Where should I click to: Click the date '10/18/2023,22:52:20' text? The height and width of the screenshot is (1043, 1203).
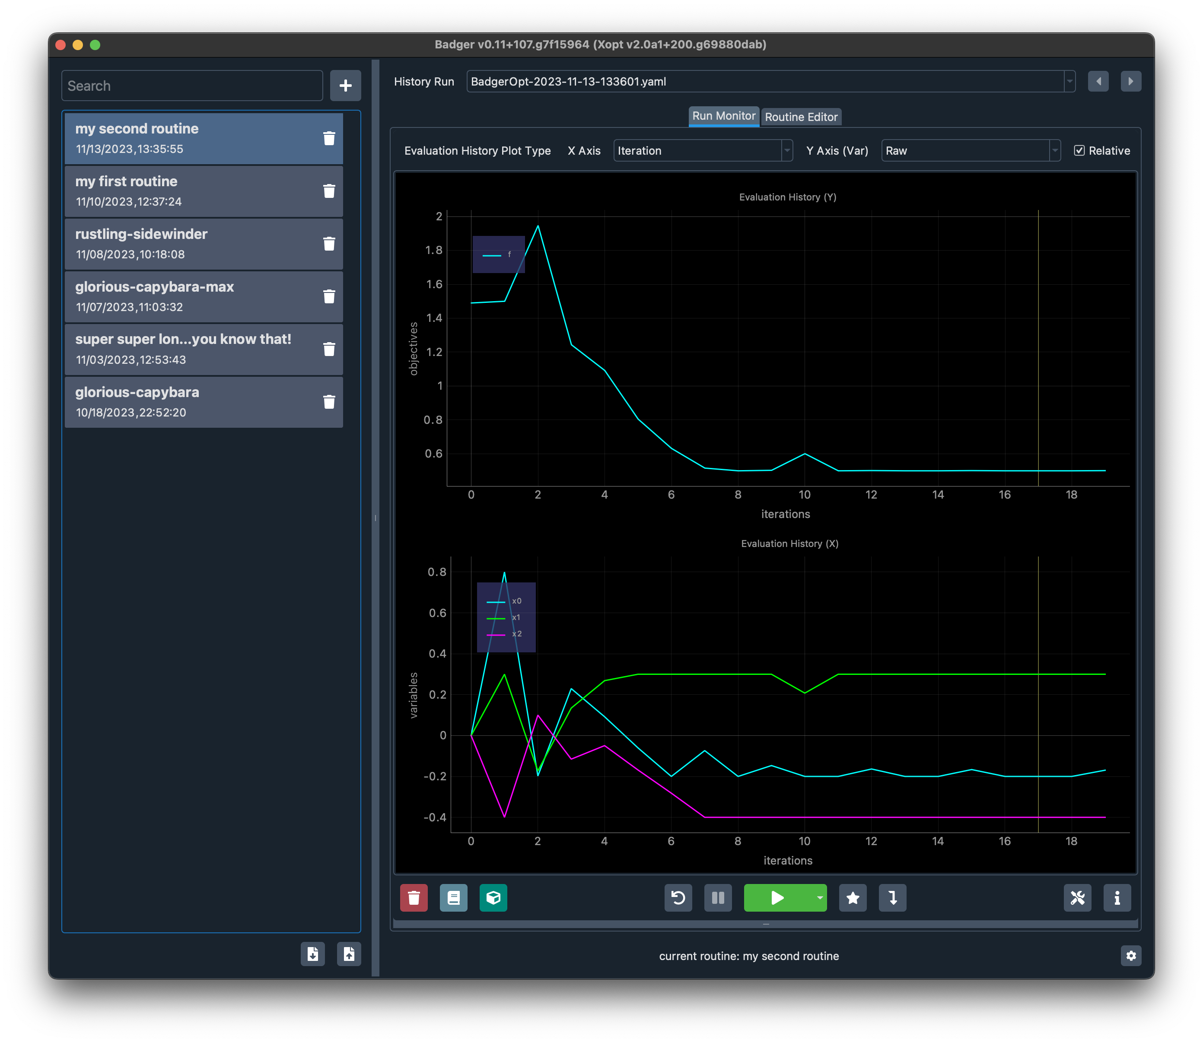(x=130, y=413)
